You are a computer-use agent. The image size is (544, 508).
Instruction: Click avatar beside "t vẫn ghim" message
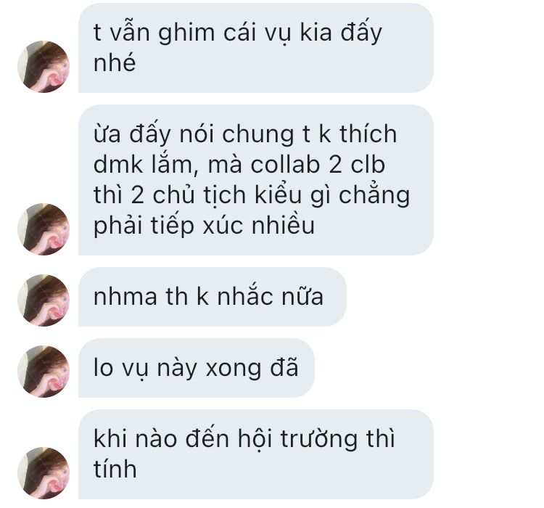[x=44, y=67]
